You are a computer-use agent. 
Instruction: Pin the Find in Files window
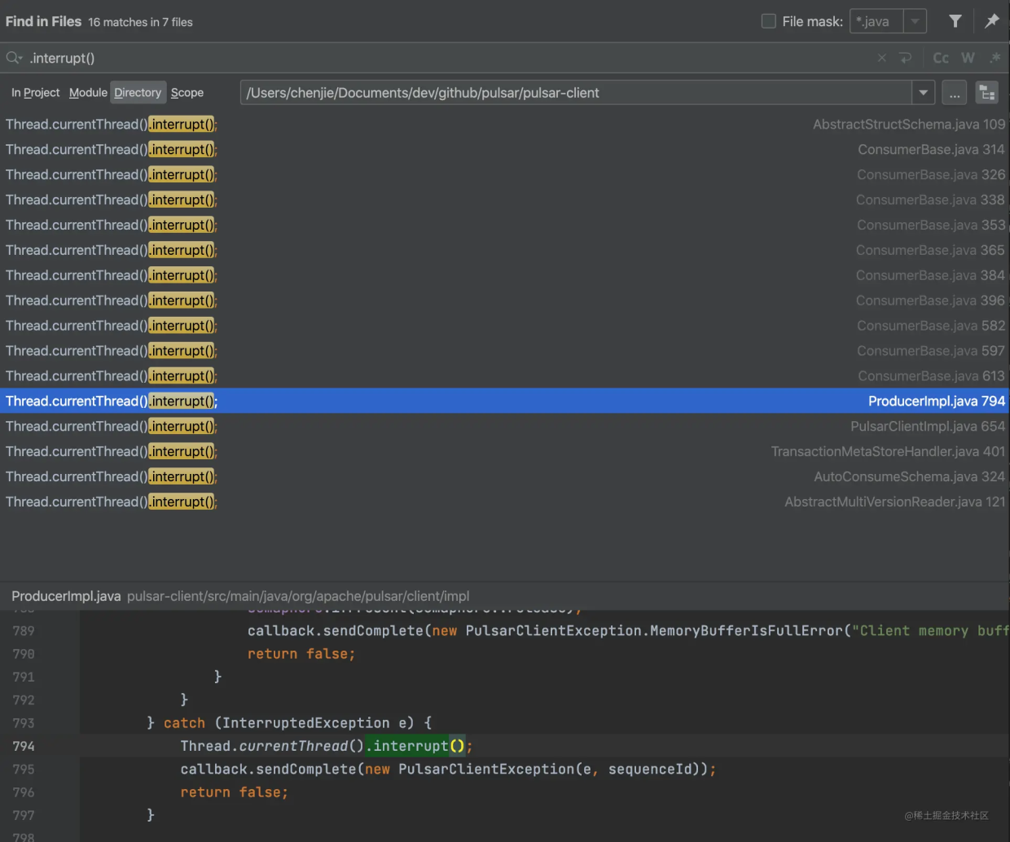pos(991,21)
